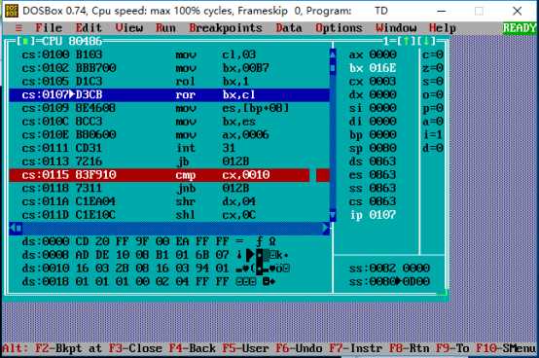Select the breakpoint line cs:0115 cmp cx,0010
This screenshot has width=539, height=358.
coord(169,175)
